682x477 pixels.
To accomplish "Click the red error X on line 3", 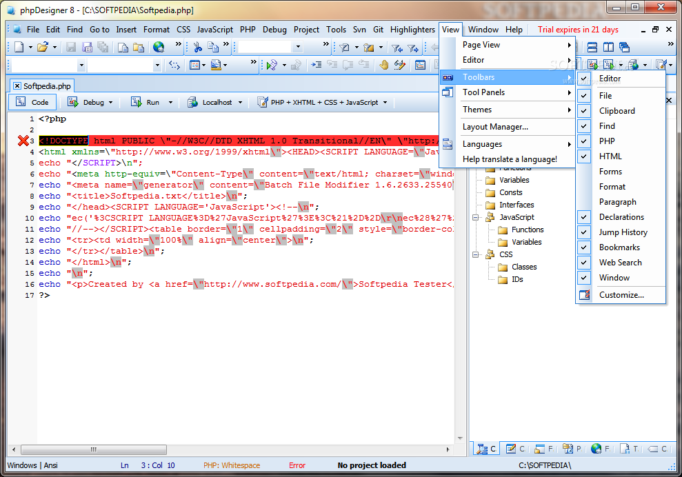I will click(x=23, y=141).
